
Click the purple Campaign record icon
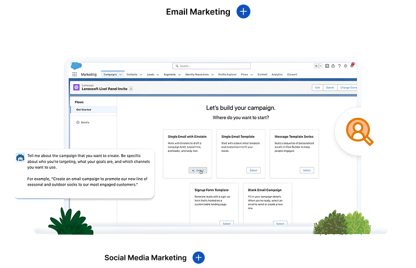coord(76,87)
